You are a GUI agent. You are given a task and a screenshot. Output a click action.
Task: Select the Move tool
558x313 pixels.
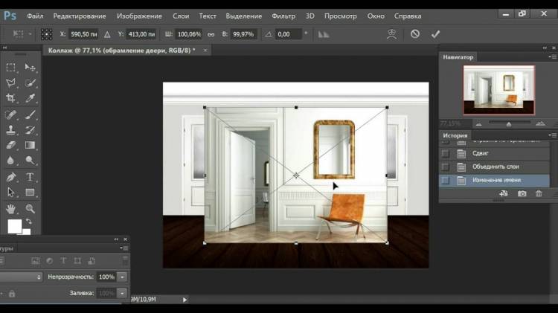[x=30, y=67]
